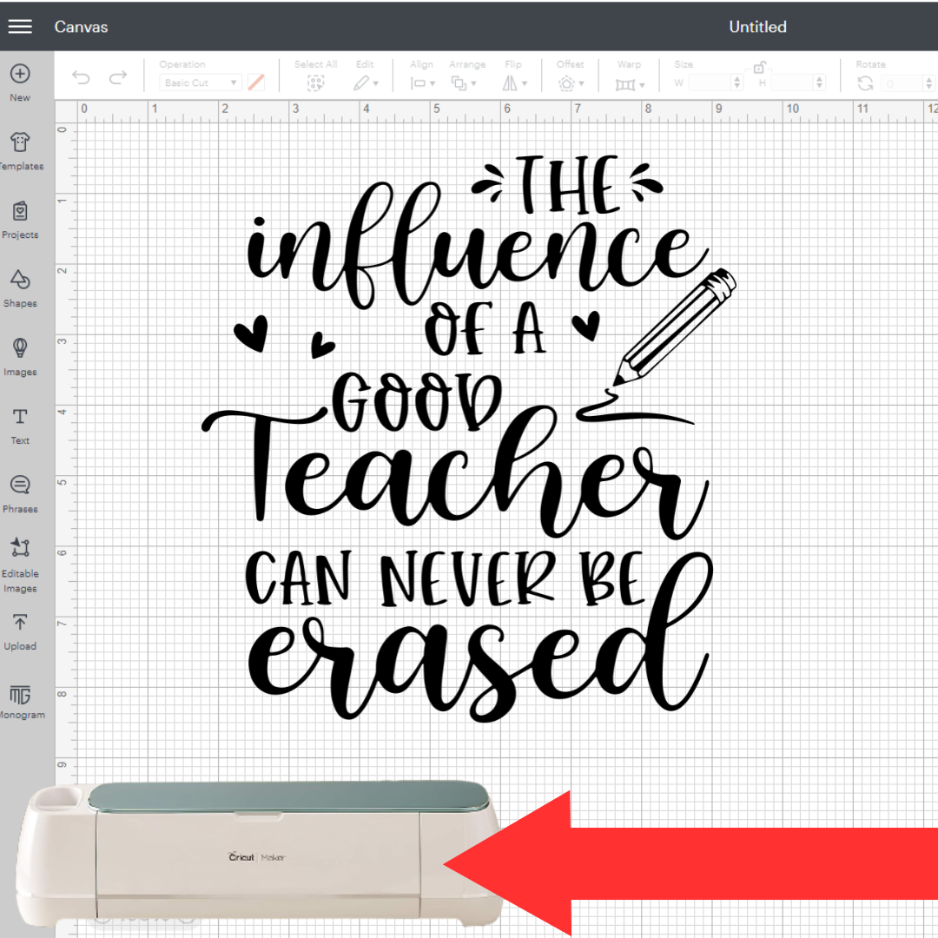The image size is (938, 938).
Task: Click the Canvas title label
Action: pyautogui.click(x=81, y=27)
